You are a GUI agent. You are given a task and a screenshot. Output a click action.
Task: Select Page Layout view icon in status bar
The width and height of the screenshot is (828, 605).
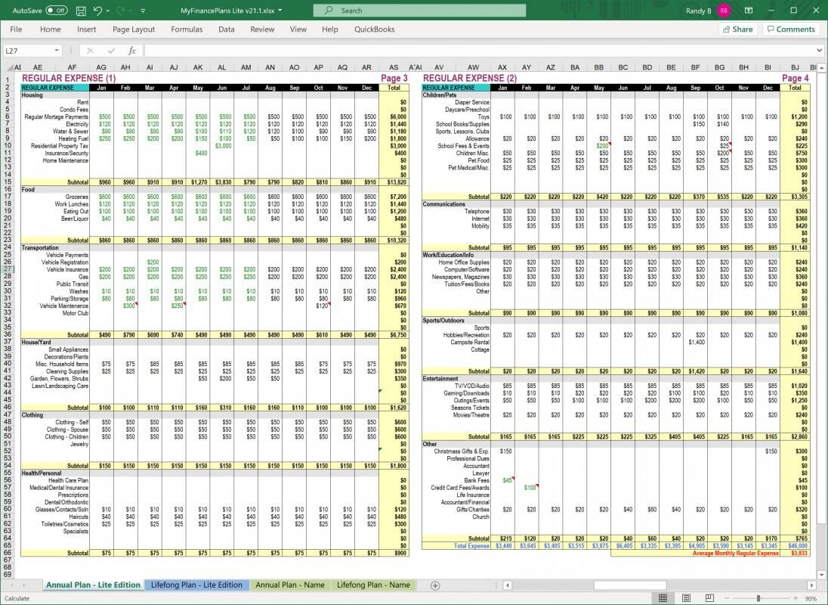coord(687,597)
